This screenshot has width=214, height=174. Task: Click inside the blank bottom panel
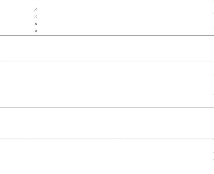point(107,156)
